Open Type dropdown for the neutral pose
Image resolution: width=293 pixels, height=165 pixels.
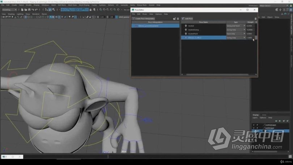244,26
